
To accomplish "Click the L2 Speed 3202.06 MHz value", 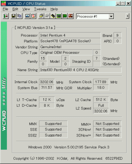I will 101,111.
